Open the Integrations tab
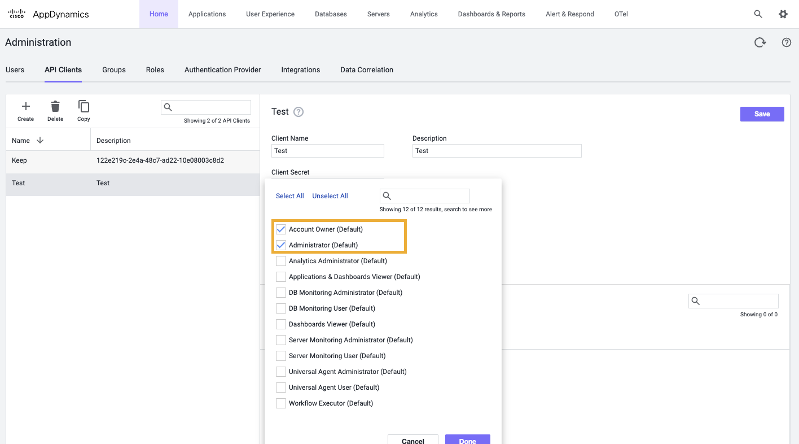 click(x=301, y=70)
